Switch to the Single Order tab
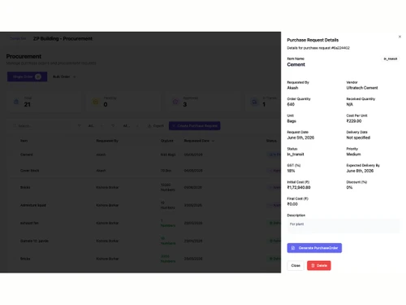 pos(27,76)
